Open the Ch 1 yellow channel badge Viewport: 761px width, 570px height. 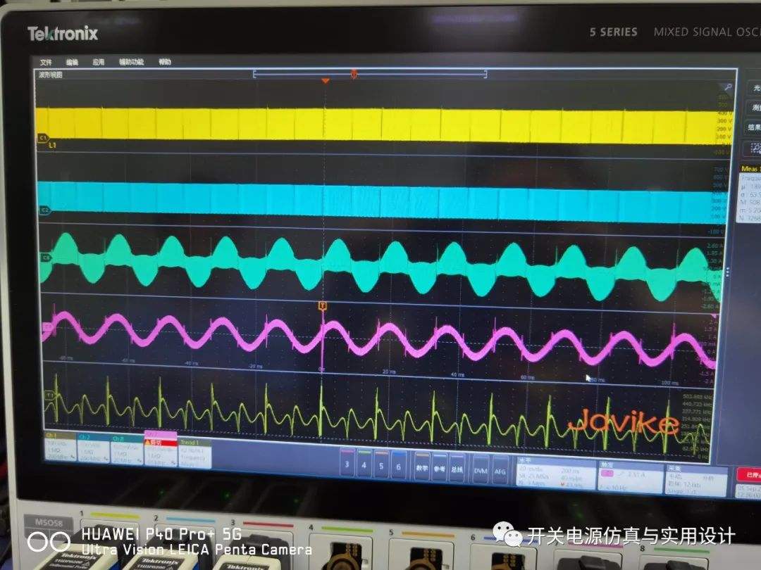[x=60, y=447]
